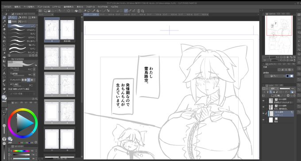Screen dimensions: 301x161
Task: Hide the わたし霊烏路空 text layer
Action: point(263,107)
